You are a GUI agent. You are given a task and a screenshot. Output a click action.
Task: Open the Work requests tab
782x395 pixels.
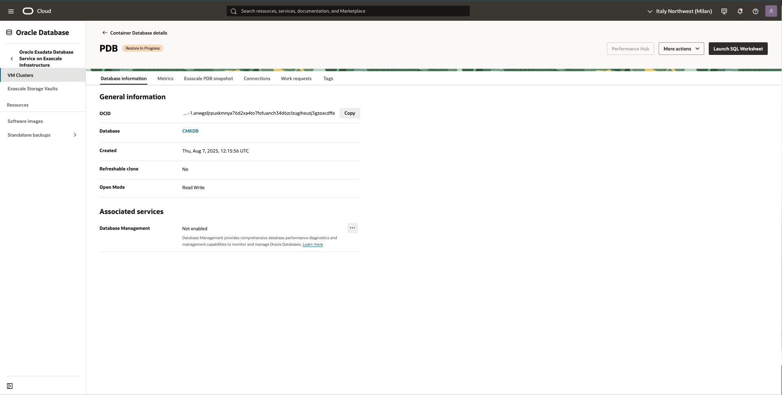tap(296, 79)
